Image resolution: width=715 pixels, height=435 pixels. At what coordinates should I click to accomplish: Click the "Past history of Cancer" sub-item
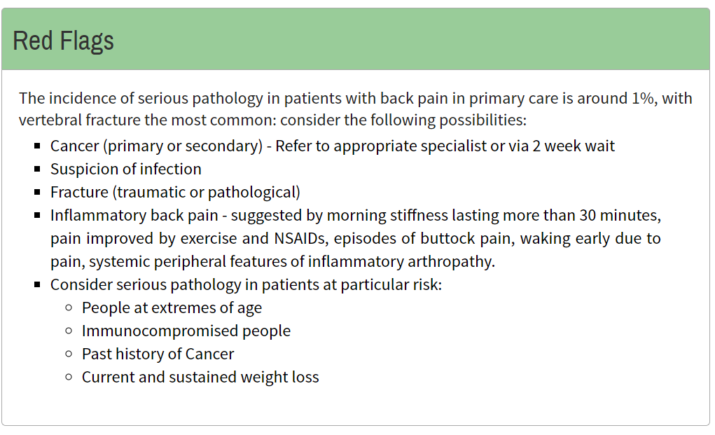tap(158, 354)
